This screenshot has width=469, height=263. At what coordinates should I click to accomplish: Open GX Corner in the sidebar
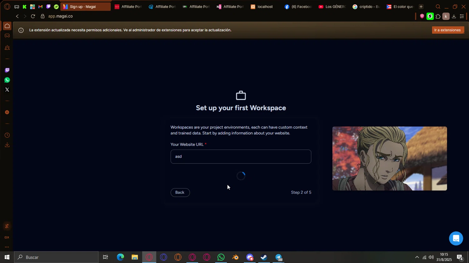pyautogui.click(x=7, y=36)
